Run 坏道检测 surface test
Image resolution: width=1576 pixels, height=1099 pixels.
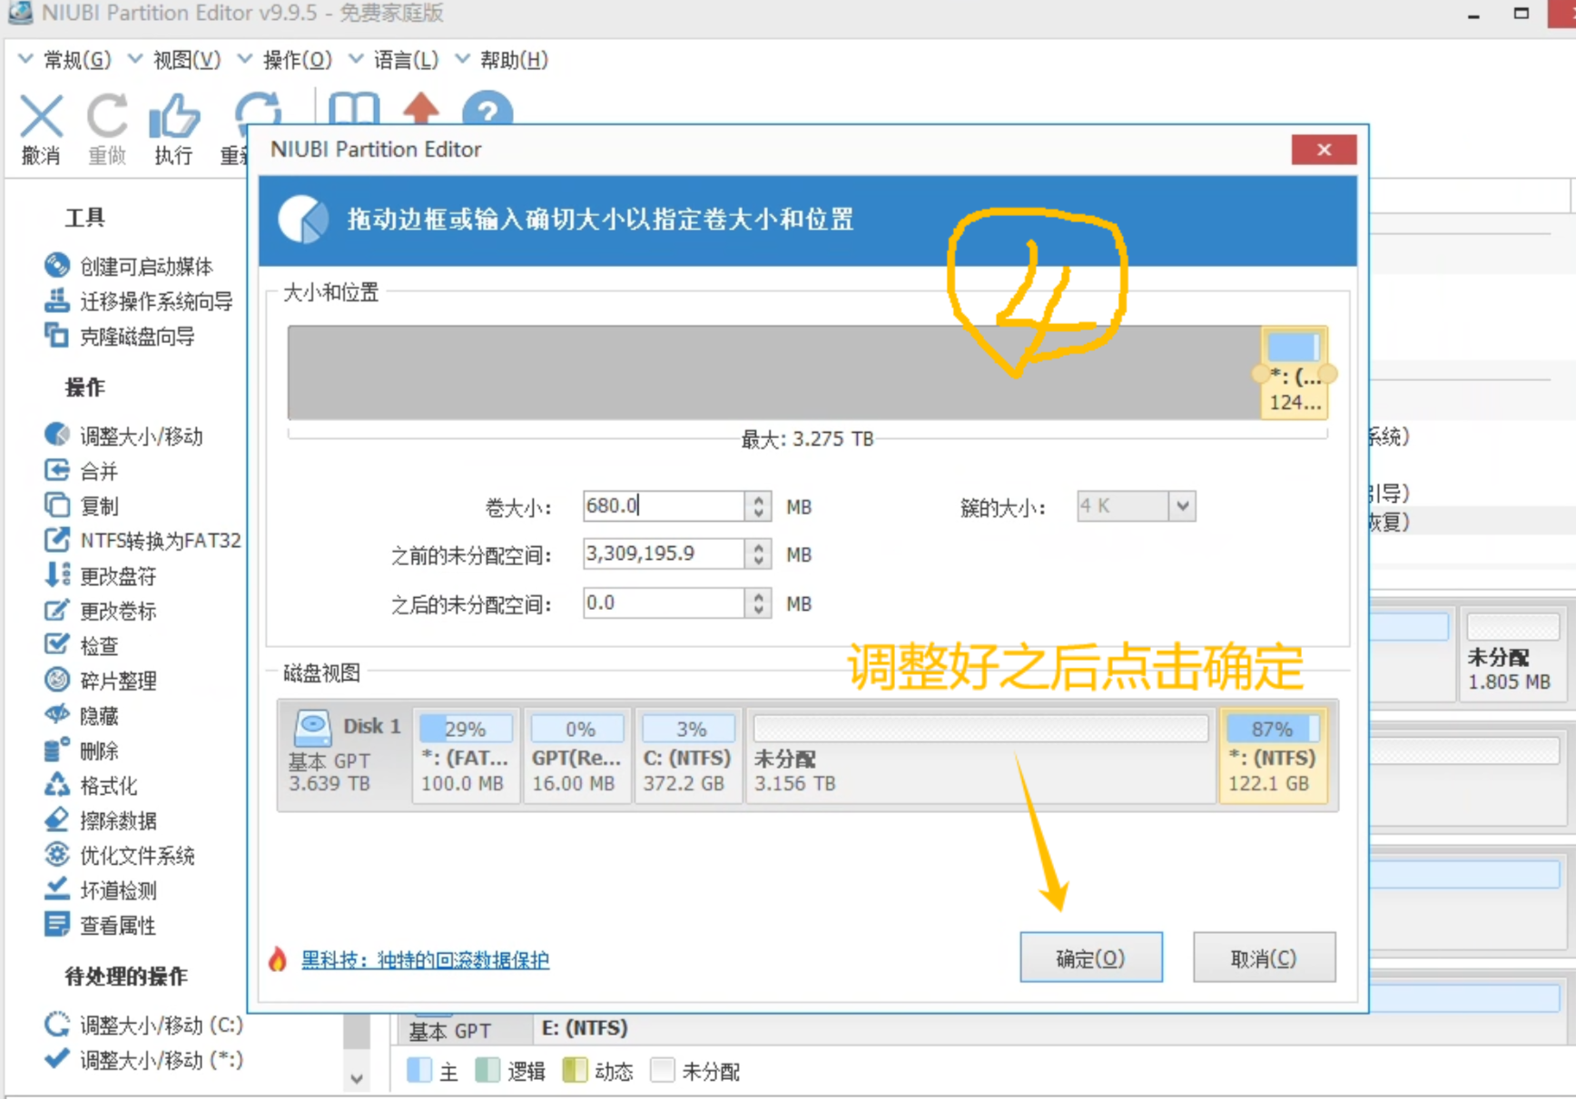pos(100,889)
